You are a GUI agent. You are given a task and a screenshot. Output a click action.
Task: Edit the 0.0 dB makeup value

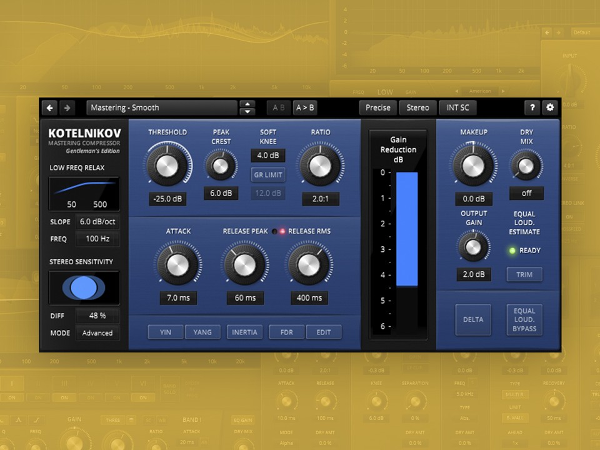click(474, 199)
